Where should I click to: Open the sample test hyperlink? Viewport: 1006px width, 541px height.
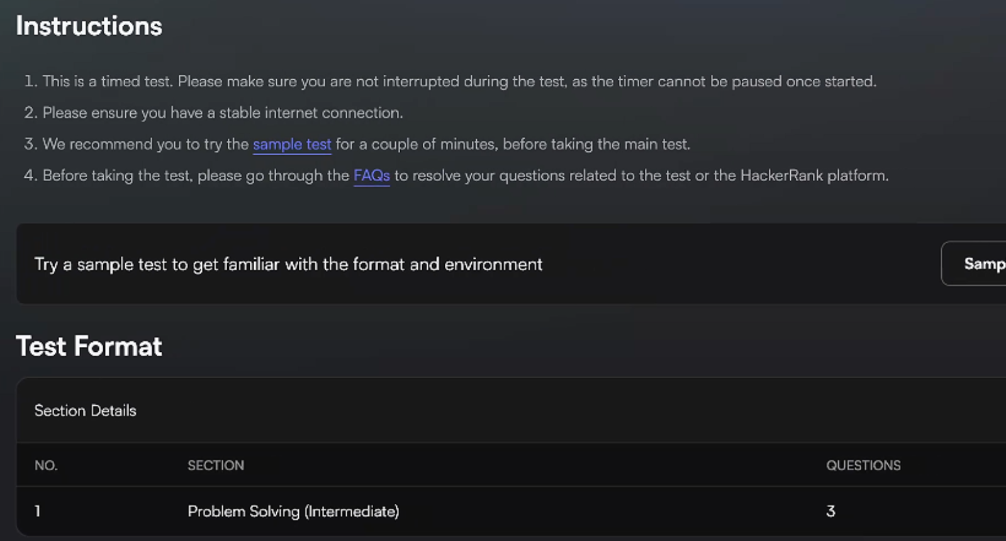click(292, 145)
